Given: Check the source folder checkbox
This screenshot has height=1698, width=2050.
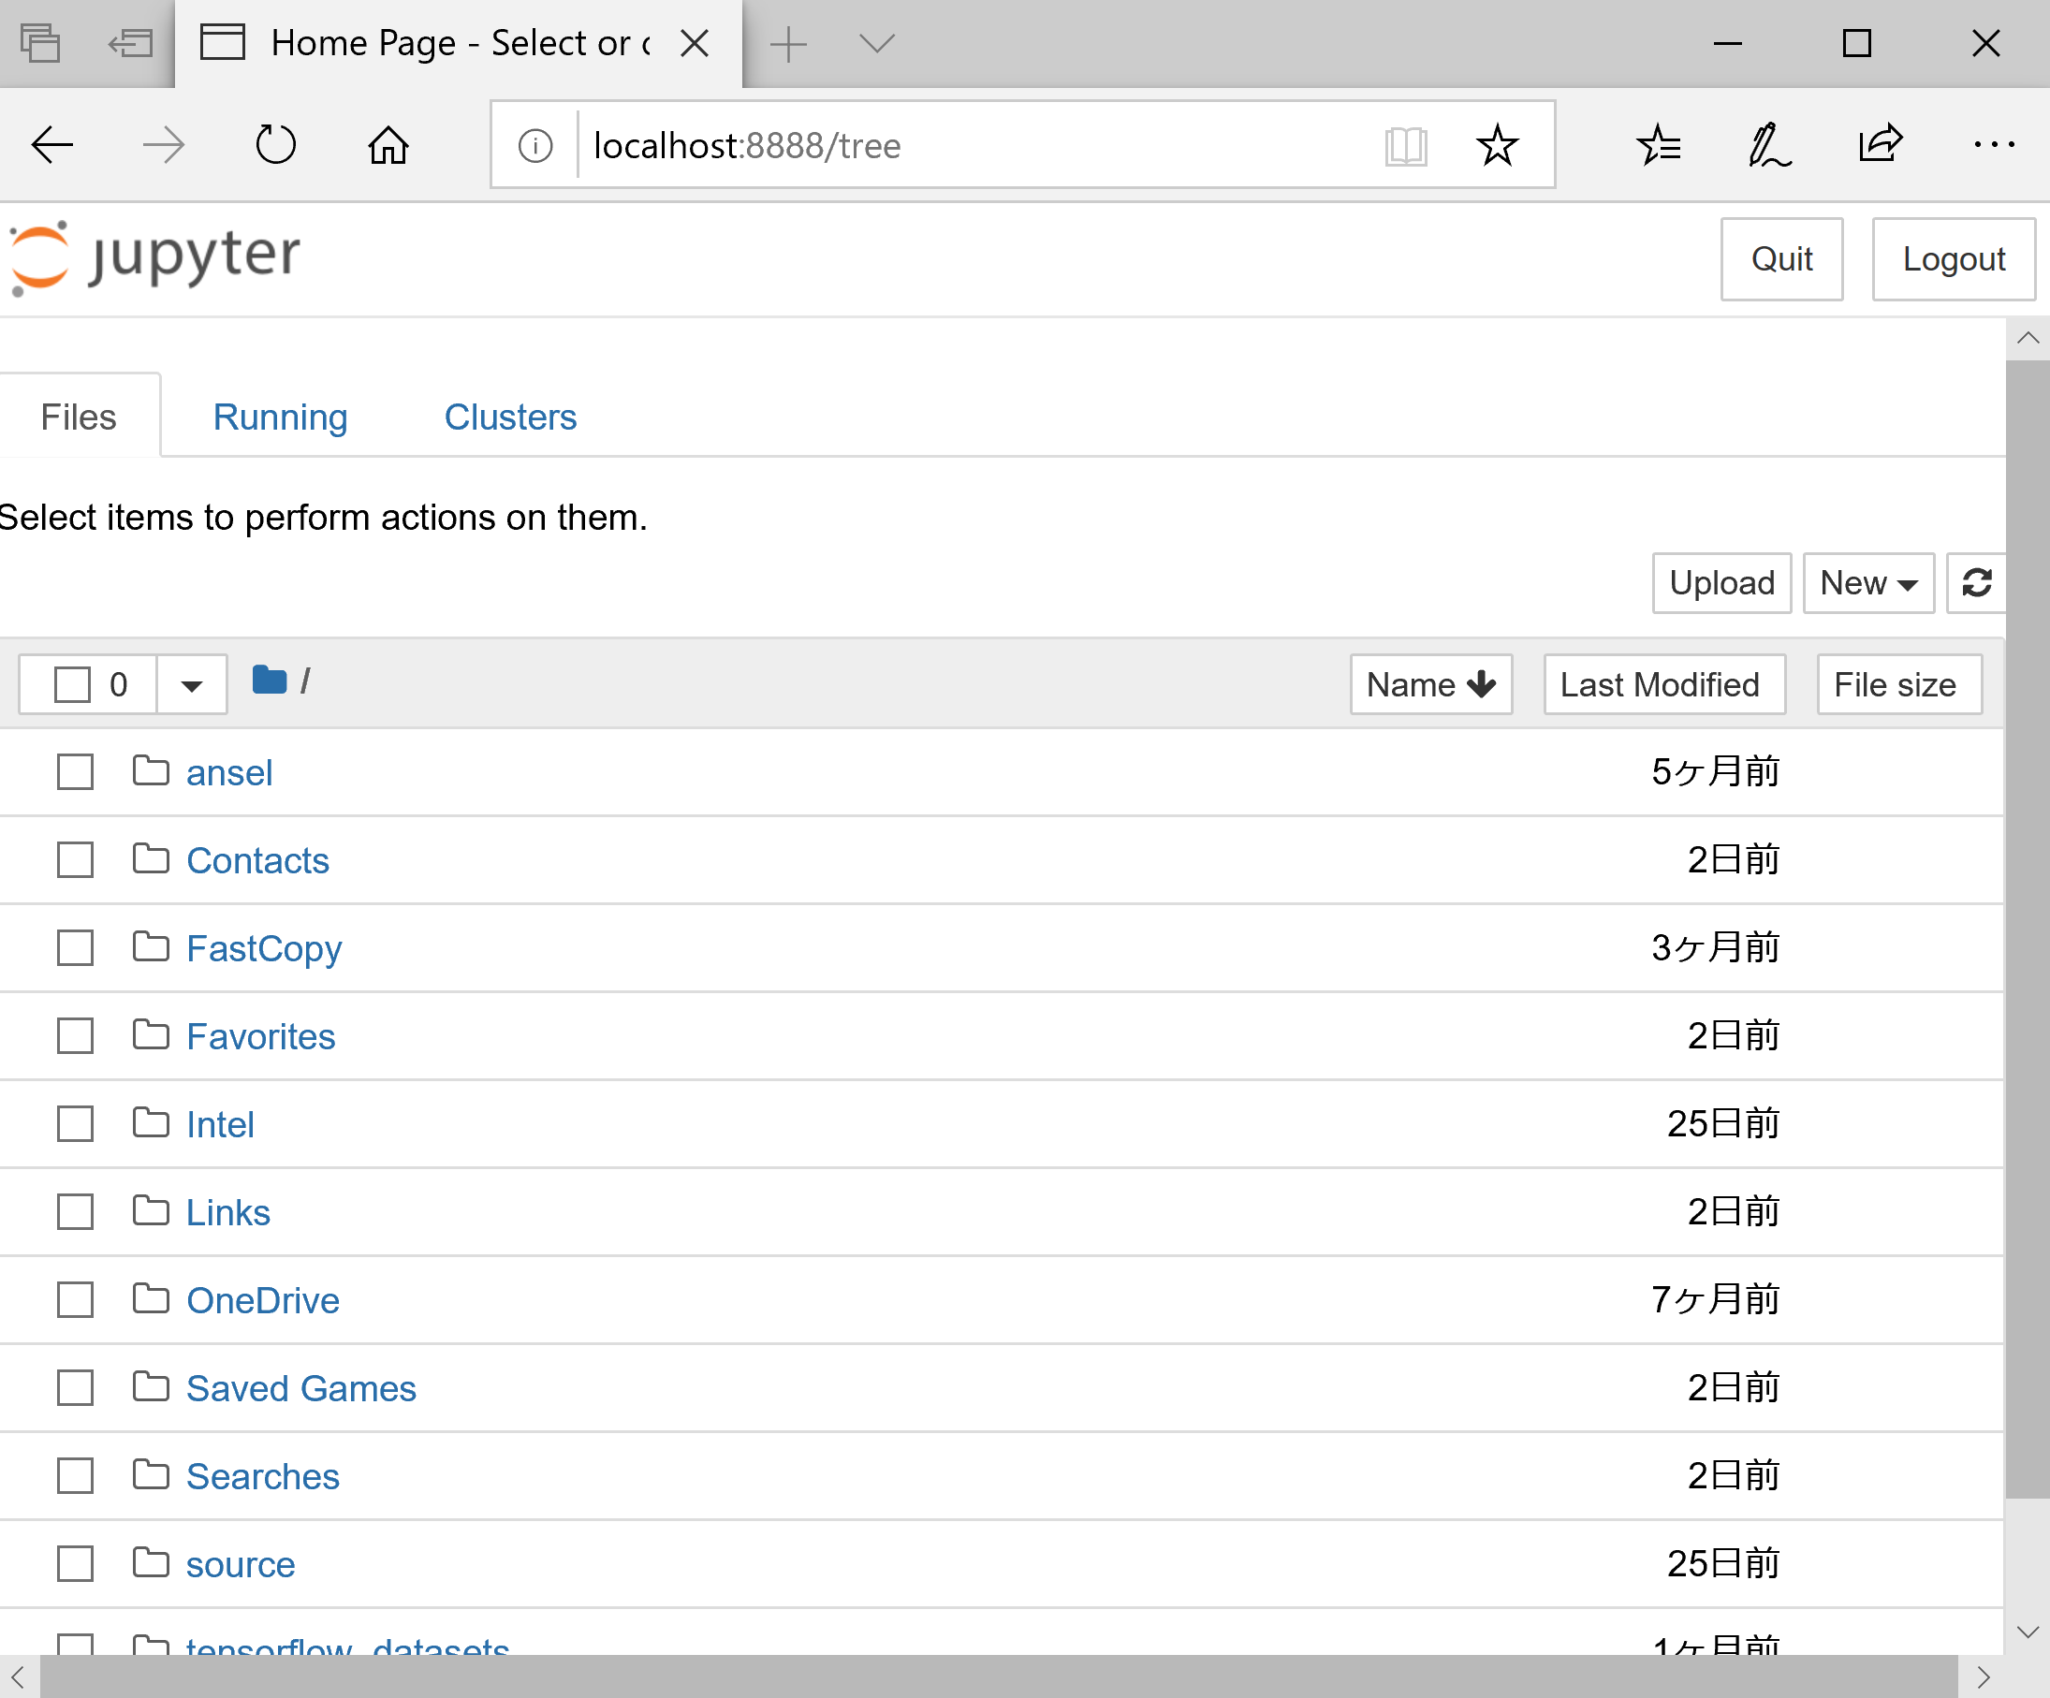Looking at the screenshot, I should click(75, 1563).
